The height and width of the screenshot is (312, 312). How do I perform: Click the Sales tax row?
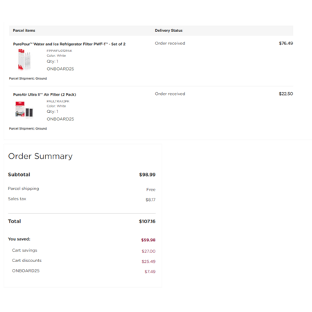tap(82, 199)
